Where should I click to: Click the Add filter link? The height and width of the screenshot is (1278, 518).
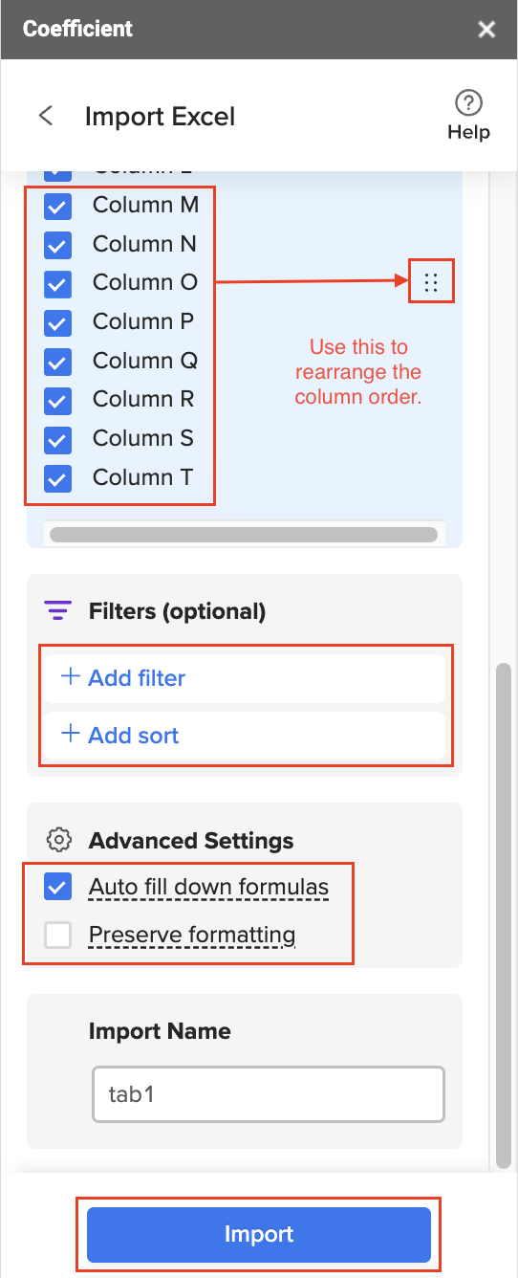tap(137, 677)
